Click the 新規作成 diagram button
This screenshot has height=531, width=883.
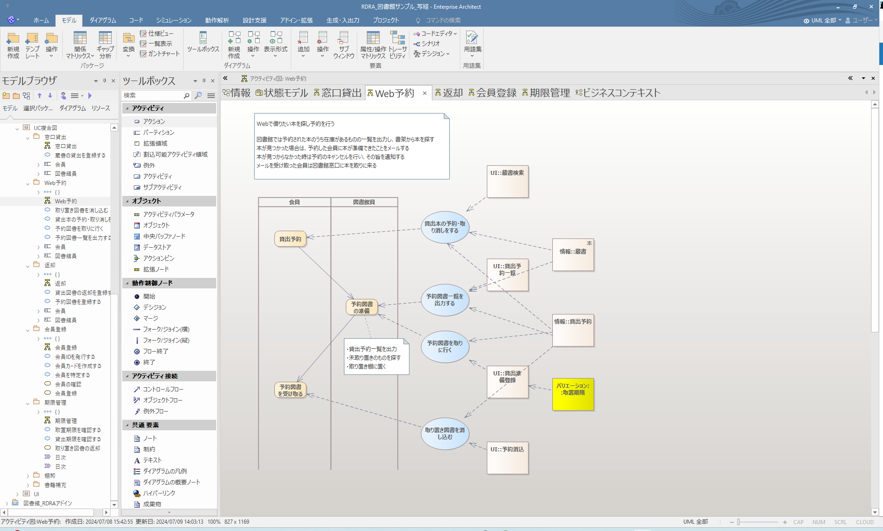pyautogui.click(x=234, y=44)
